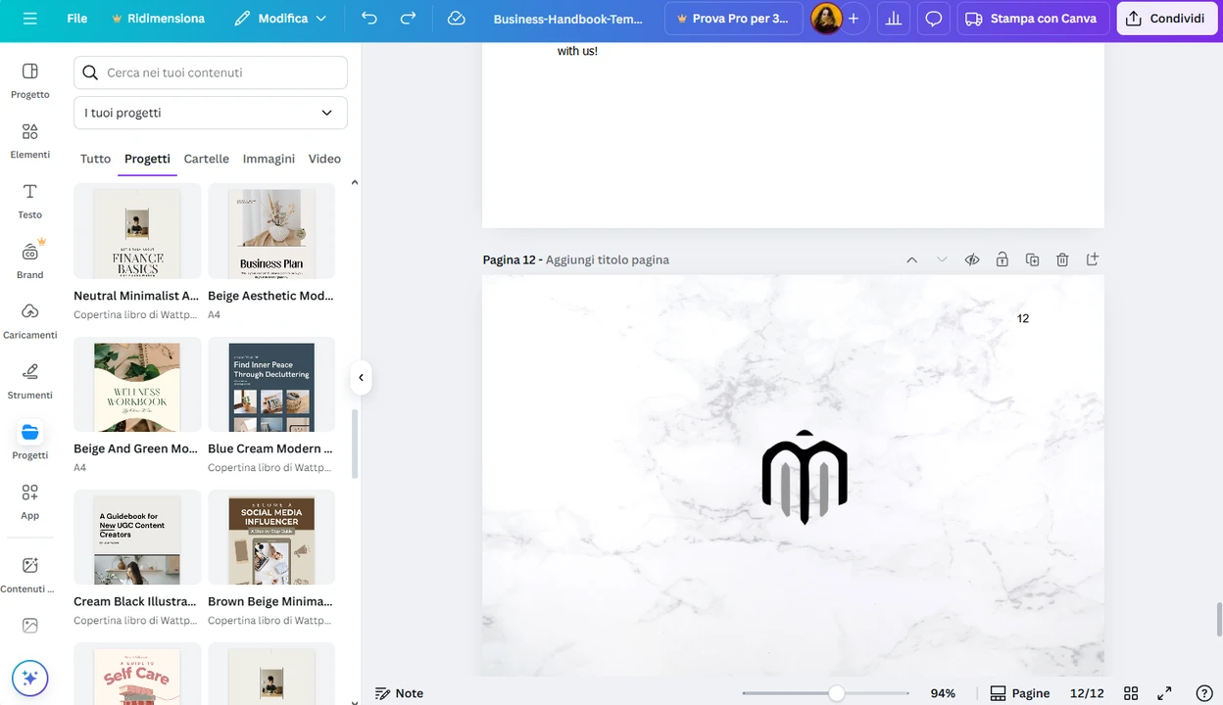The height and width of the screenshot is (705, 1223).
Task: Launch the Canva AI sparkle assistant
Action: coord(30,678)
